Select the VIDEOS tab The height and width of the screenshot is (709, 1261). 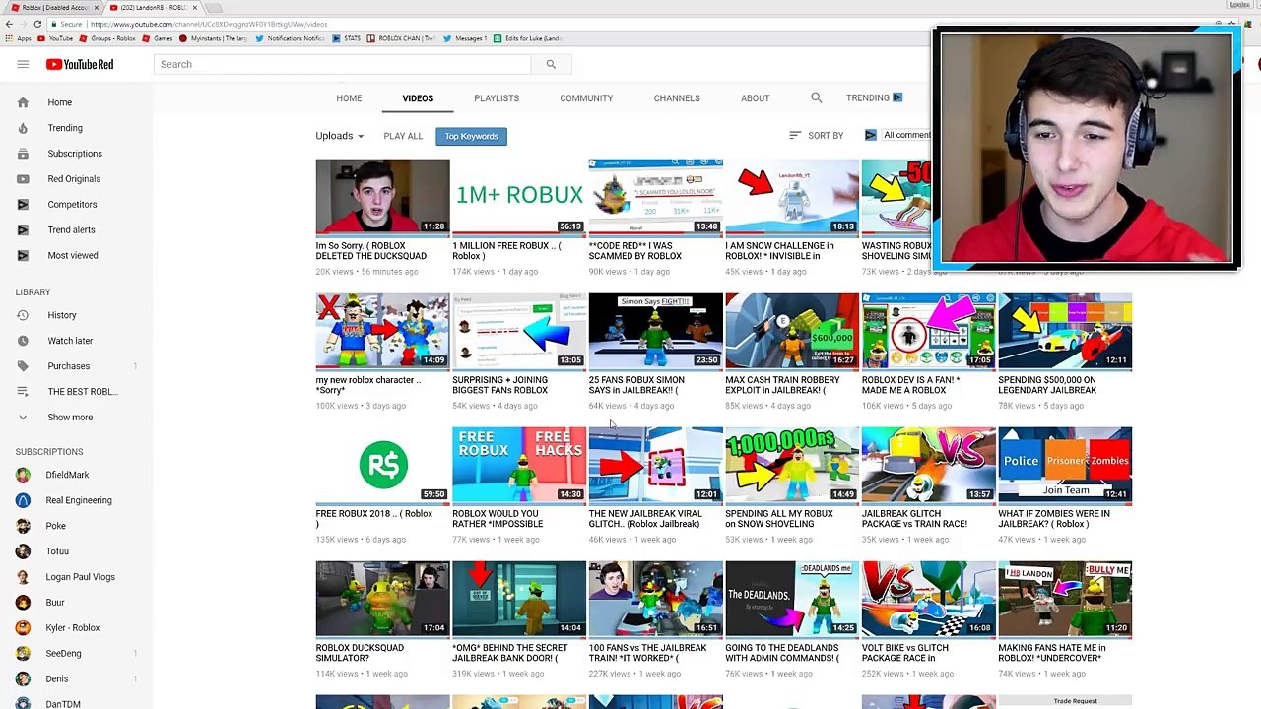pos(418,98)
